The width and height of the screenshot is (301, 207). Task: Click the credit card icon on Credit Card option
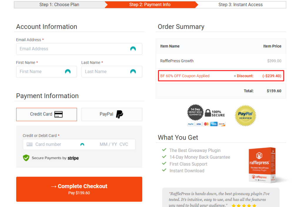click(58, 114)
